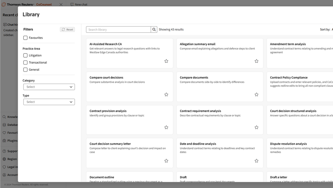Click the search magnifier icon button
333x188 pixels.
(154, 30)
